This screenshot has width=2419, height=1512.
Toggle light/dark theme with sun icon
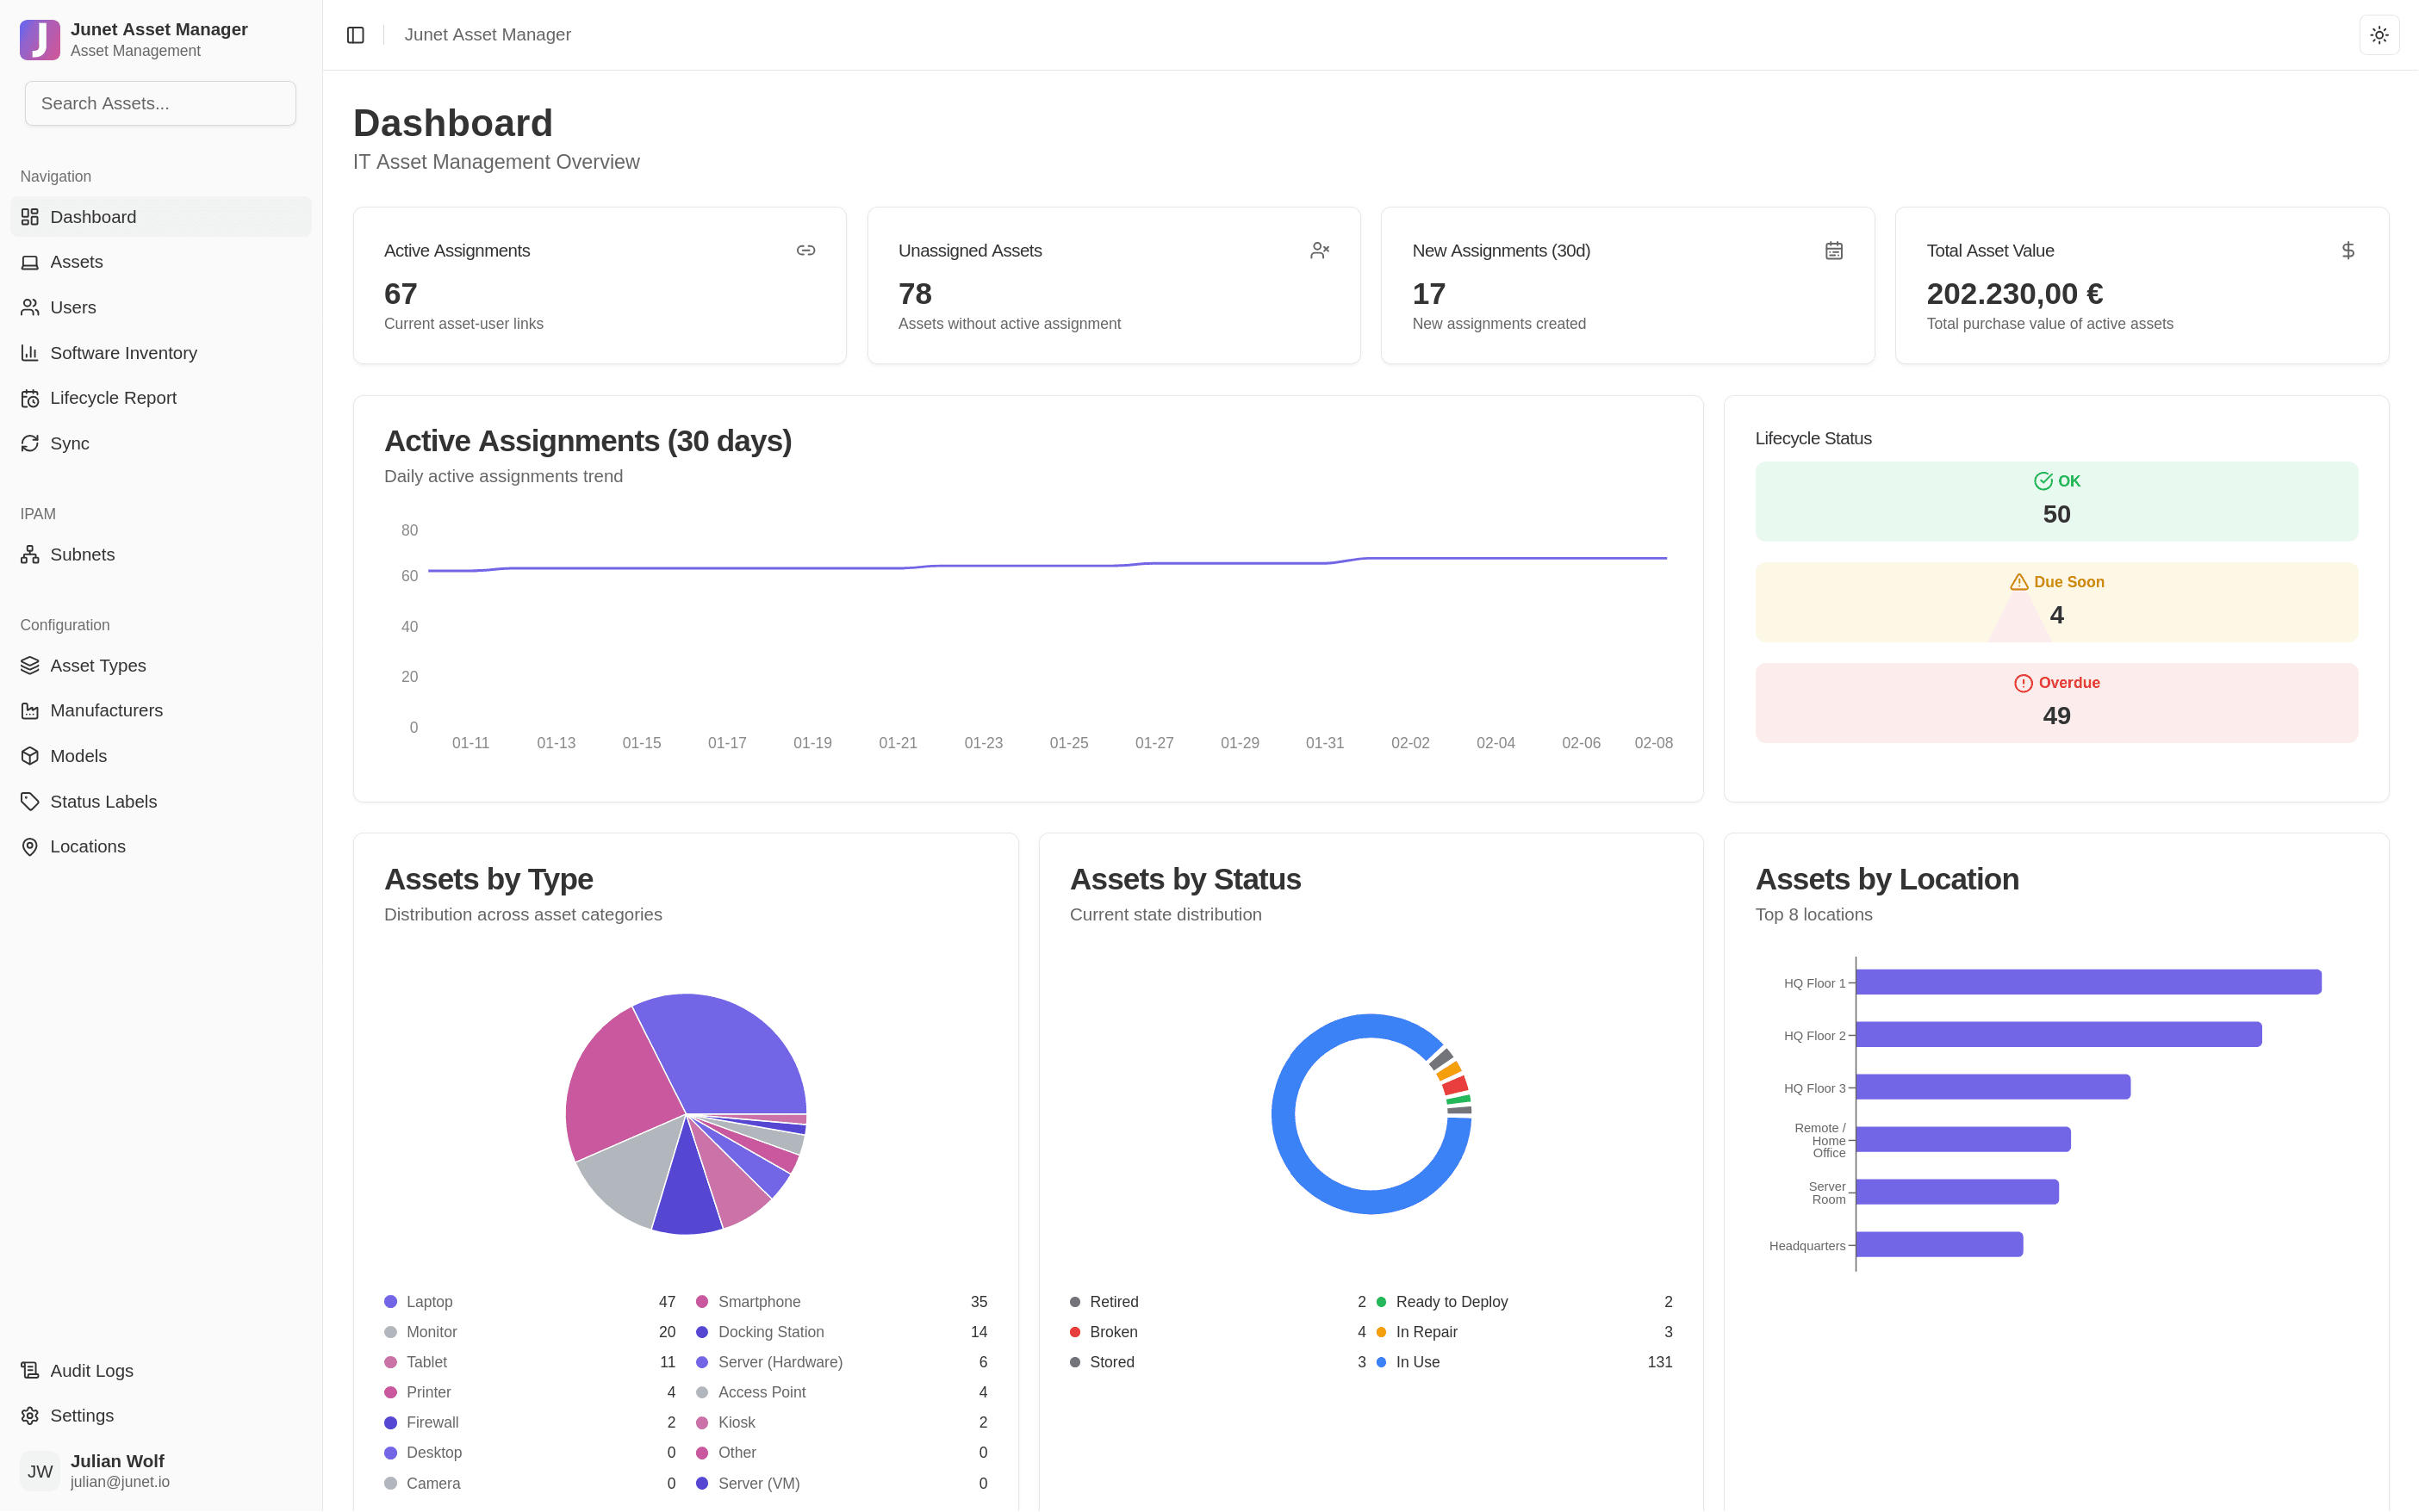(2379, 34)
